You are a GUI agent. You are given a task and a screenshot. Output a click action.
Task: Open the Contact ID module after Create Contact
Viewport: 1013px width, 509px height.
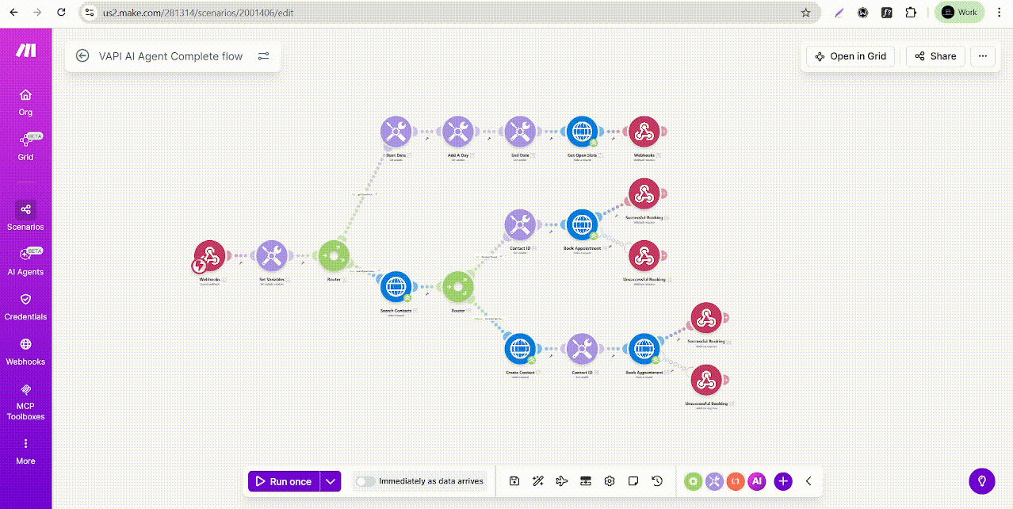[x=582, y=349]
